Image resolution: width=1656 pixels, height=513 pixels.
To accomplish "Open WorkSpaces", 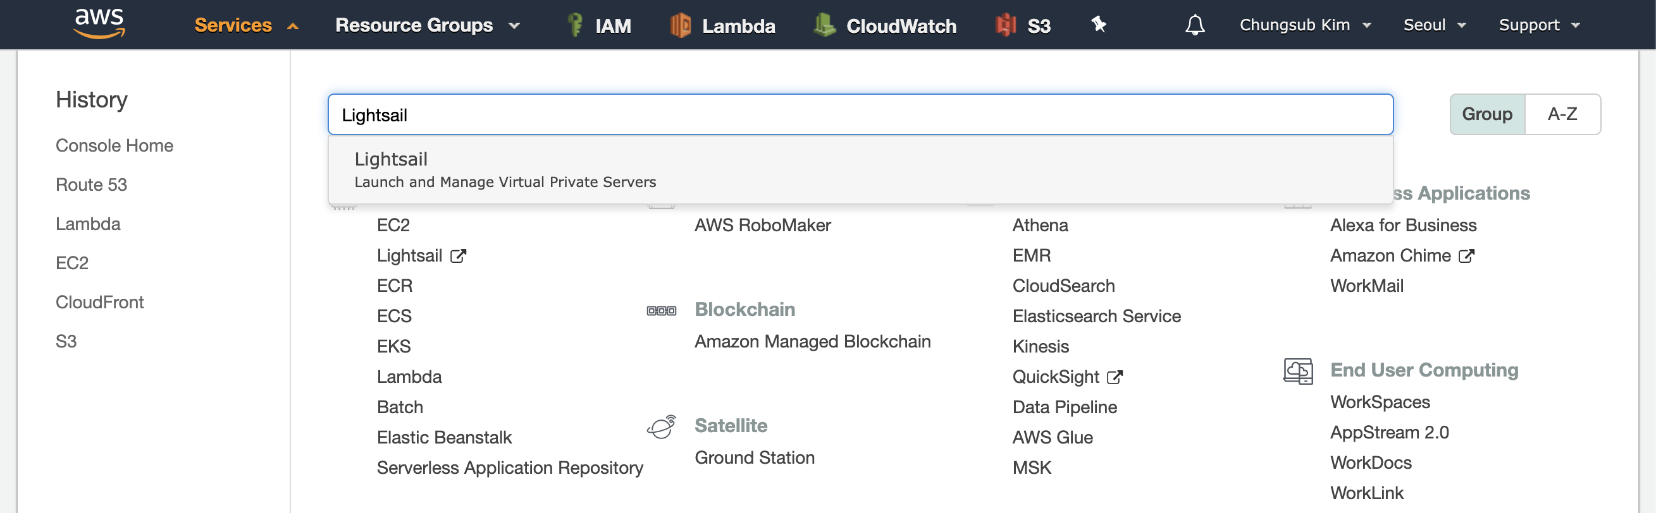I will pyautogui.click(x=1380, y=402).
